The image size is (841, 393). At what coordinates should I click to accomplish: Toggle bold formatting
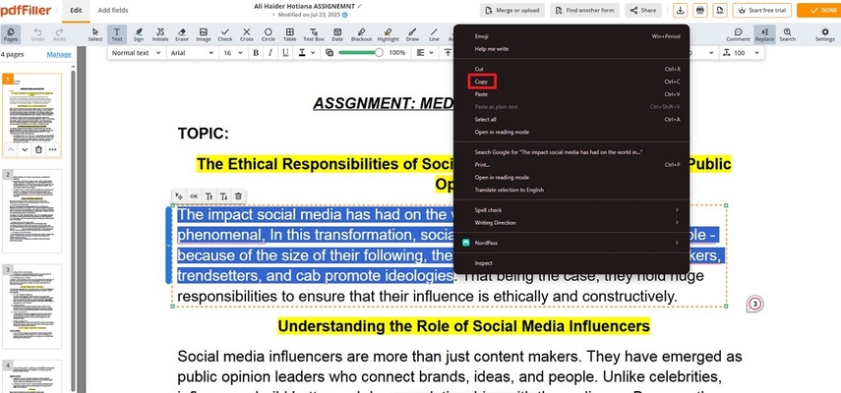[256, 52]
